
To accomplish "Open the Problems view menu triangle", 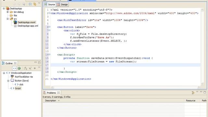I will [x=197, y=92].
